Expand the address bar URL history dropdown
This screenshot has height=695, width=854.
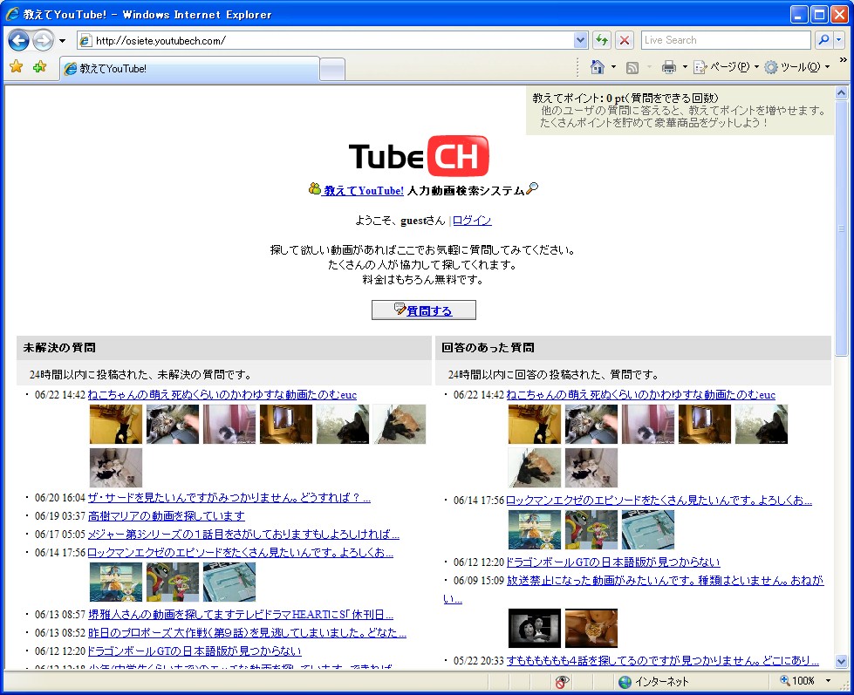581,40
